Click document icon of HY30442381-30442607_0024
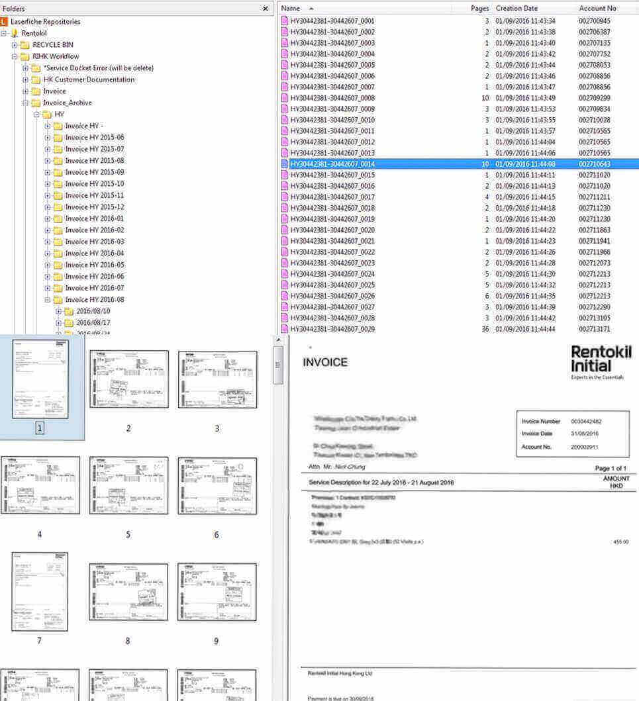 point(284,274)
